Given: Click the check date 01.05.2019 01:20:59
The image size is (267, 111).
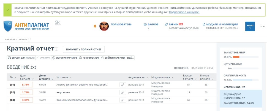Looking at the screenshot, I should (202, 68).
